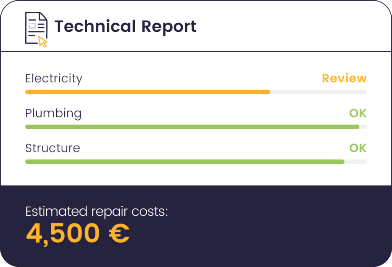Click the euro currency symbol

[x=119, y=233]
